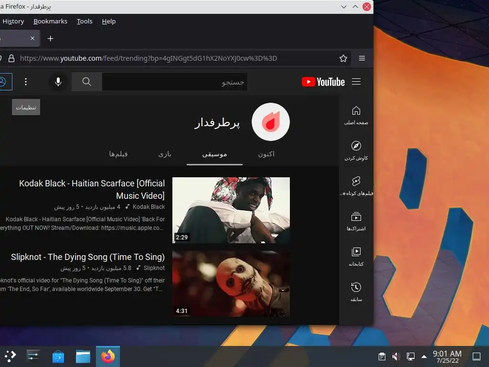
Task: Click the YouTube جستجو search field
Action: point(175,82)
